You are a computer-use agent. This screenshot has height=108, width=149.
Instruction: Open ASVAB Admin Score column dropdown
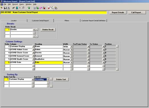33,50
